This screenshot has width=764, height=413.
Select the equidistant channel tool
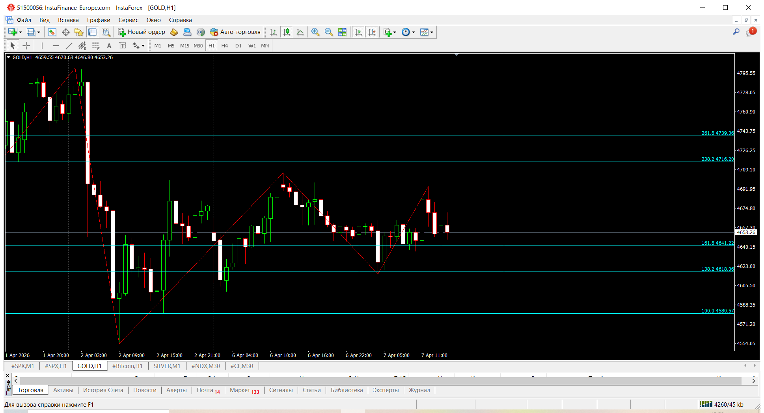click(82, 46)
